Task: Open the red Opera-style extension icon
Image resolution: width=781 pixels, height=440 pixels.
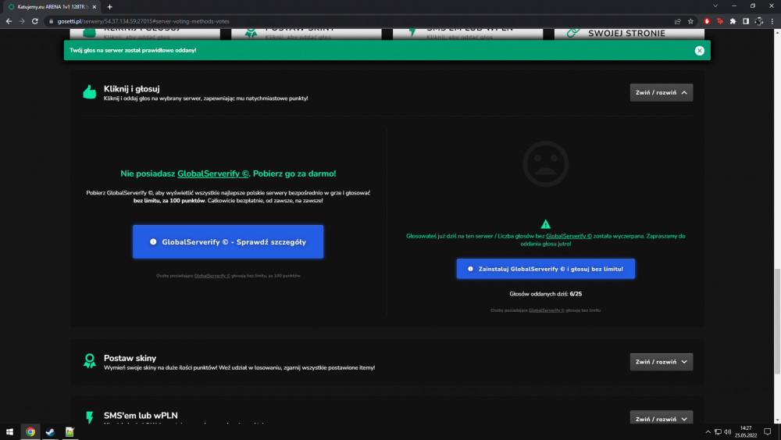Action: click(707, 21)
